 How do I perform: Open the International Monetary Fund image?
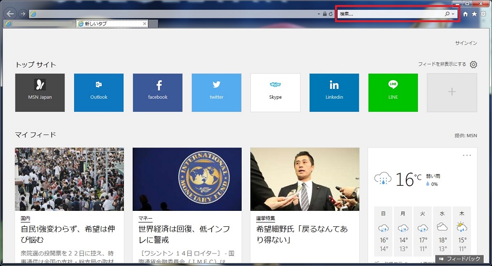point(187,179)
